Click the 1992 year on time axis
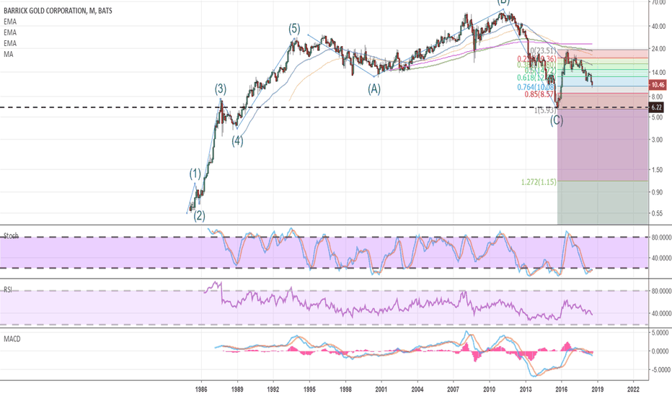The image size is (672, 396). [x=273, y=389]
